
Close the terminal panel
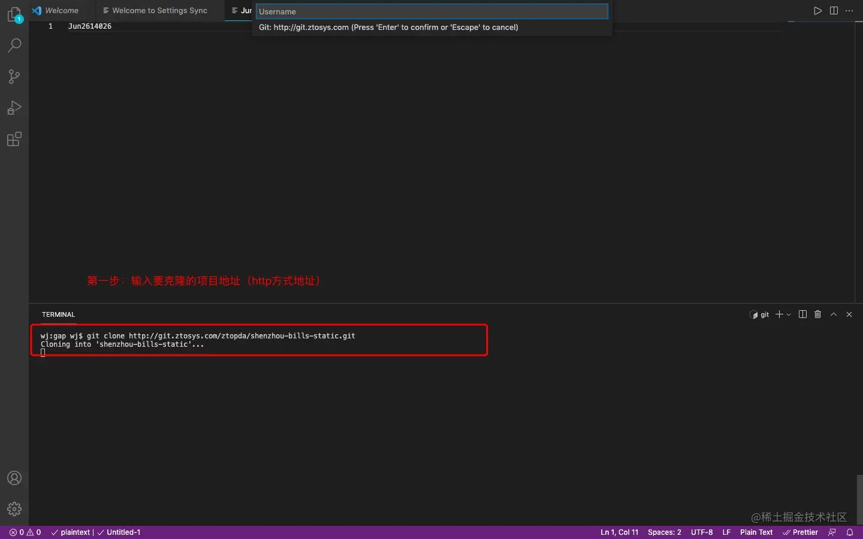point(849,314)
